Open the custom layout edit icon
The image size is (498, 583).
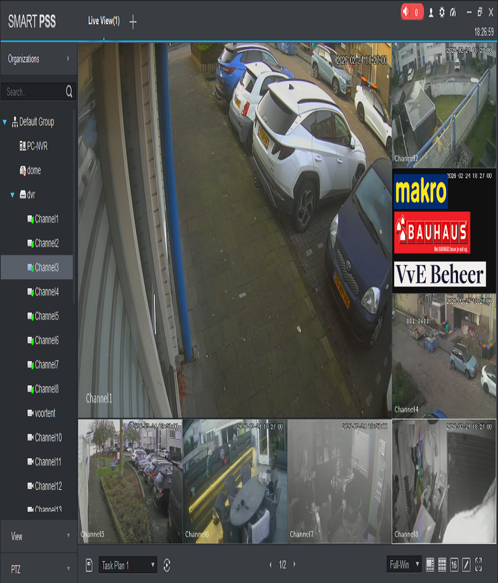[466, 565]
